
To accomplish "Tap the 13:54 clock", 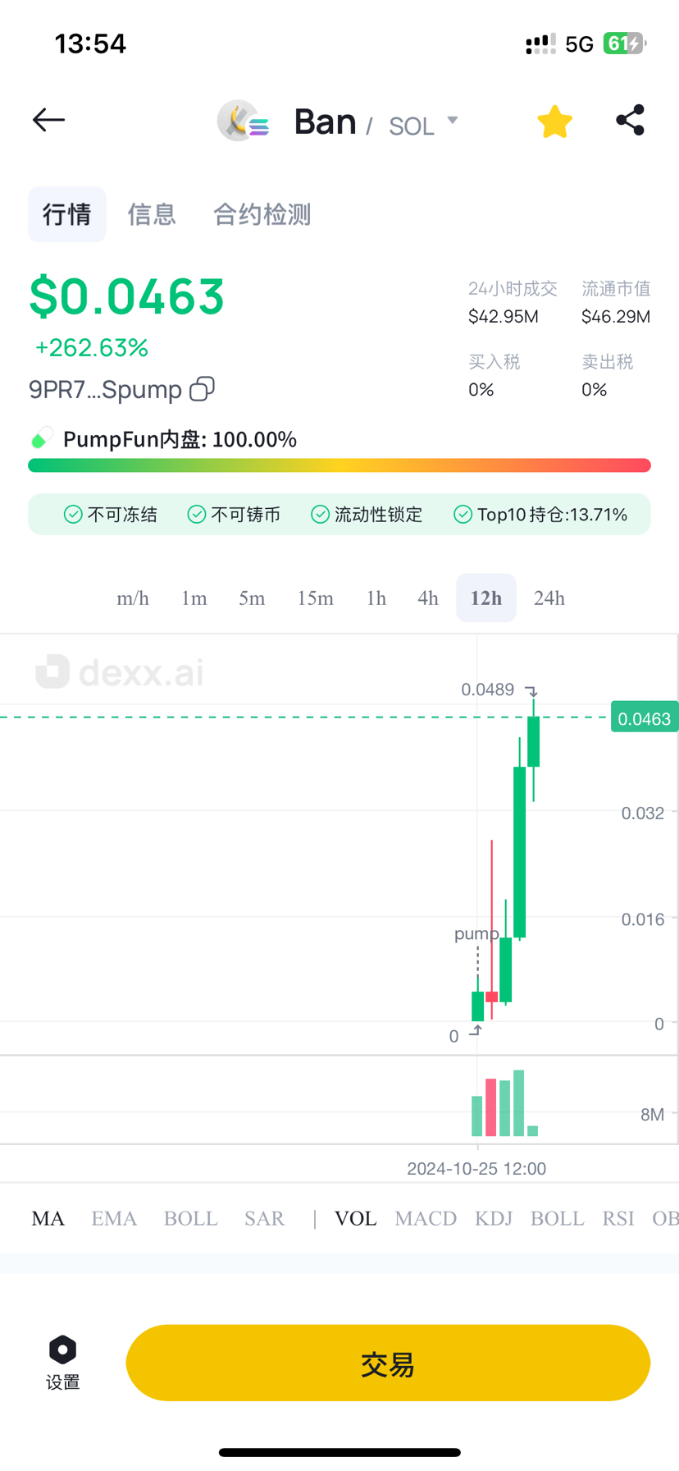I will pos(90,44).
